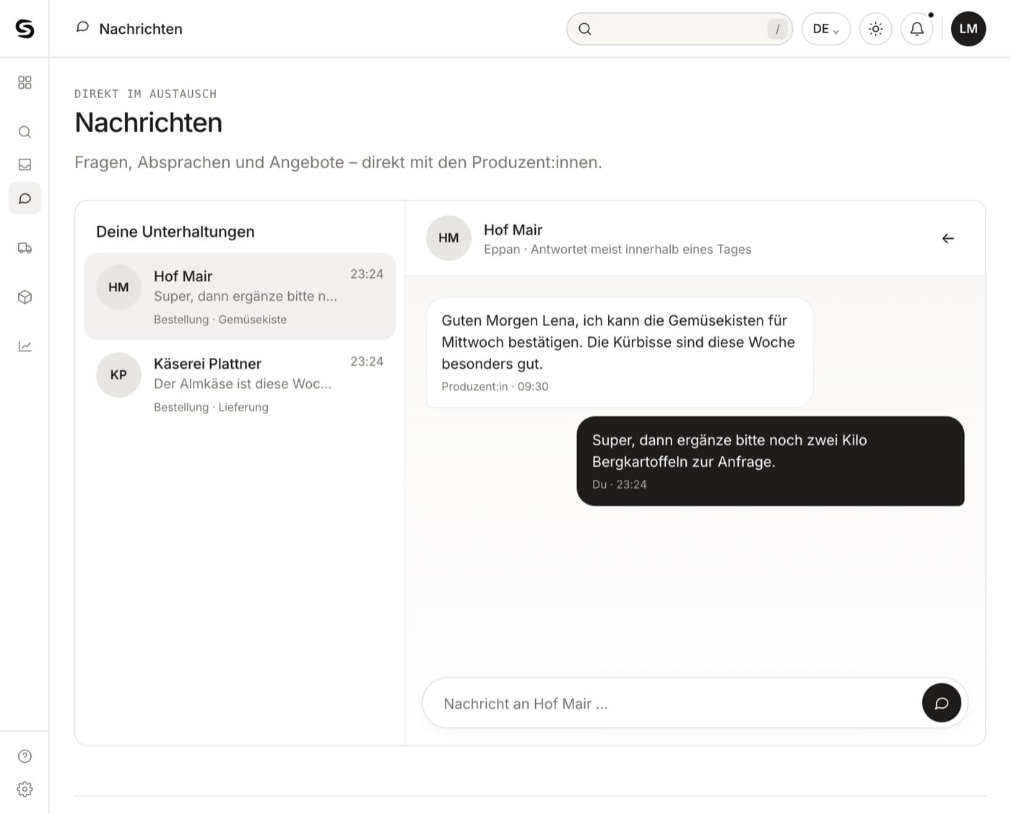Image resolution: width=1011 pixels, height=814 pixels.
Task: Select the messages chat icon in sidebar
Action: click(x=25, y=198)
